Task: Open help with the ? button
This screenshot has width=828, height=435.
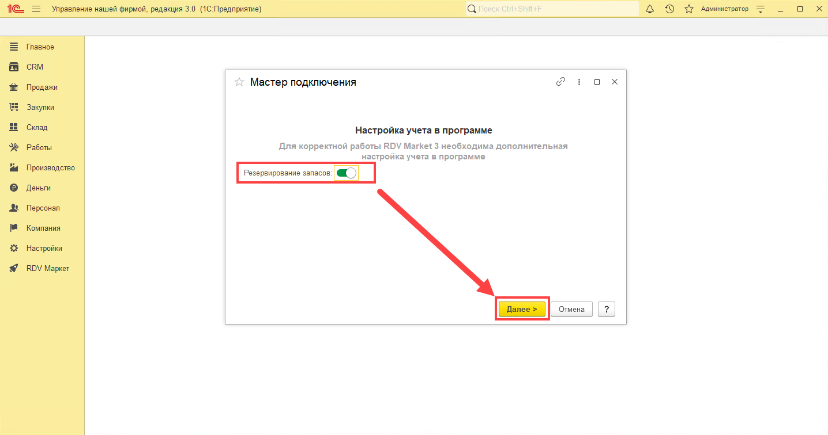Action: point(606,309)
